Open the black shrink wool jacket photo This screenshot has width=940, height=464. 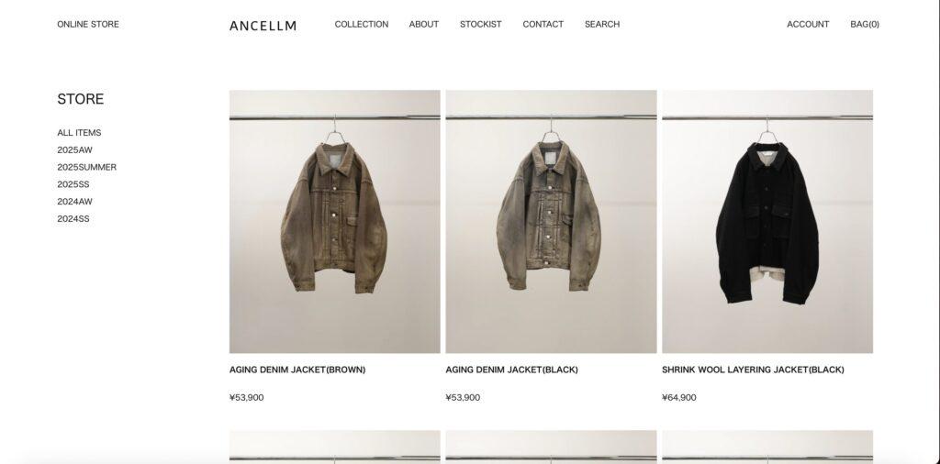pos(767,222)
